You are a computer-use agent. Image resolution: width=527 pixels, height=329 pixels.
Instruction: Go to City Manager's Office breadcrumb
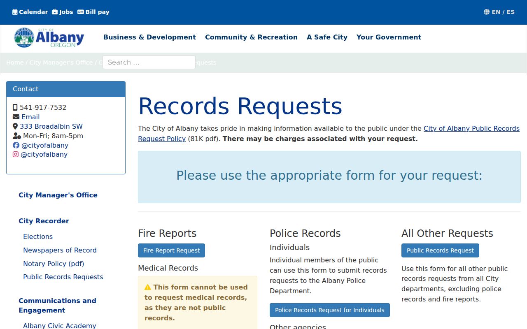tap(61, 63)
